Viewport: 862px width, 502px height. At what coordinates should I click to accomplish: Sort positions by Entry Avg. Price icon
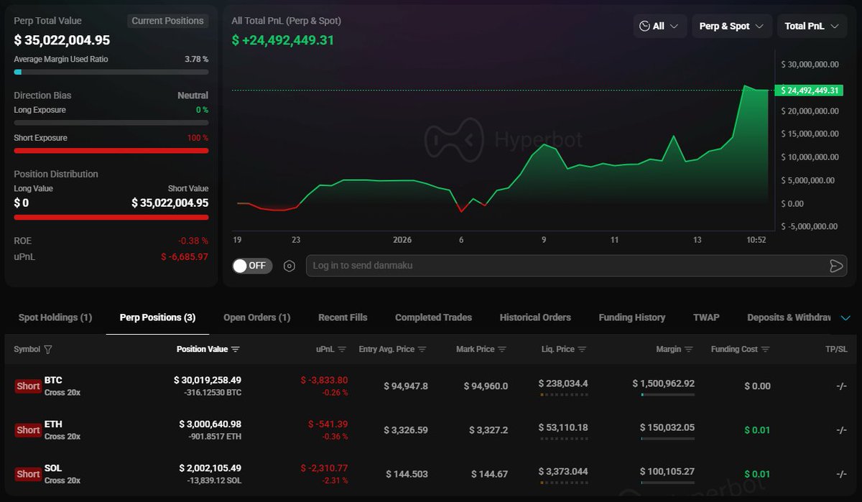click(x=422, y=350)
